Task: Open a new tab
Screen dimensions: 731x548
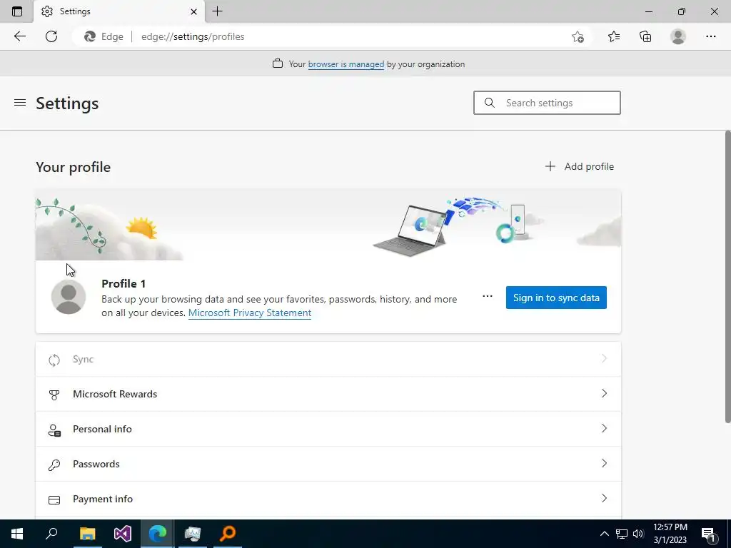Action: tap(217, 11)
